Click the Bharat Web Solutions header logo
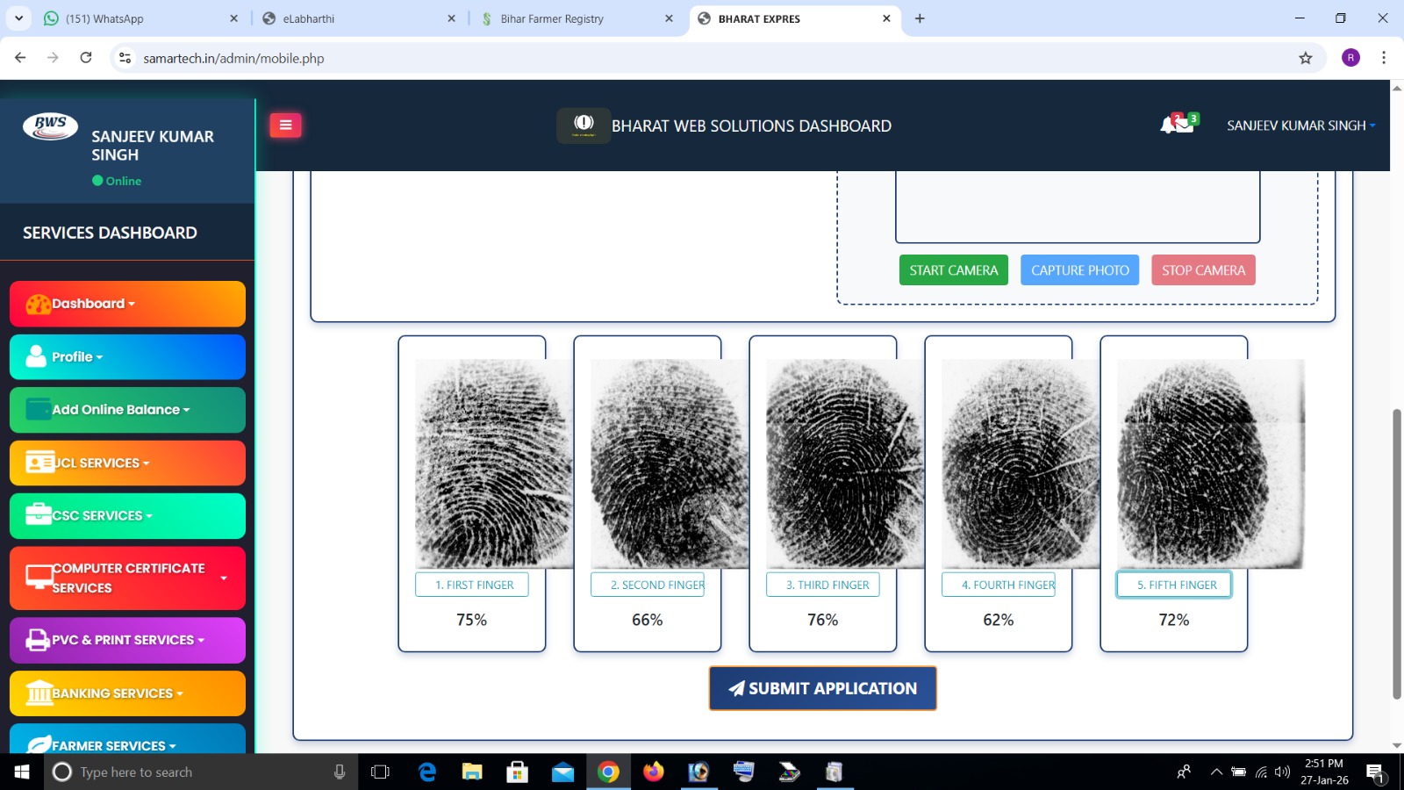Viewport: 1404px width, 790px height. (584, 126)
